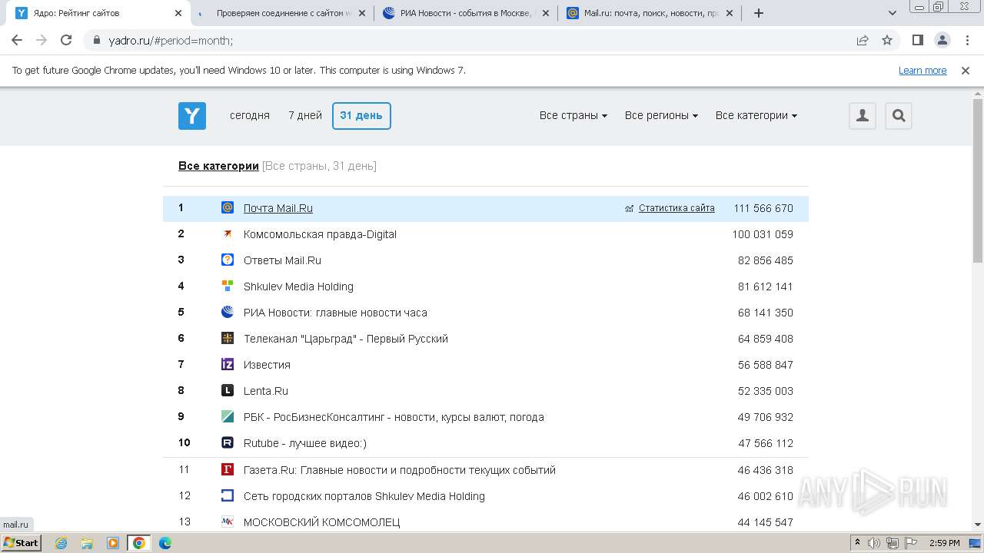Click the Все категории heading link
This screenshot has height=553, width=984.
218,166
